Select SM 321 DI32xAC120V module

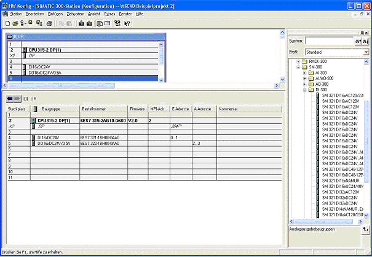point(341,192)
